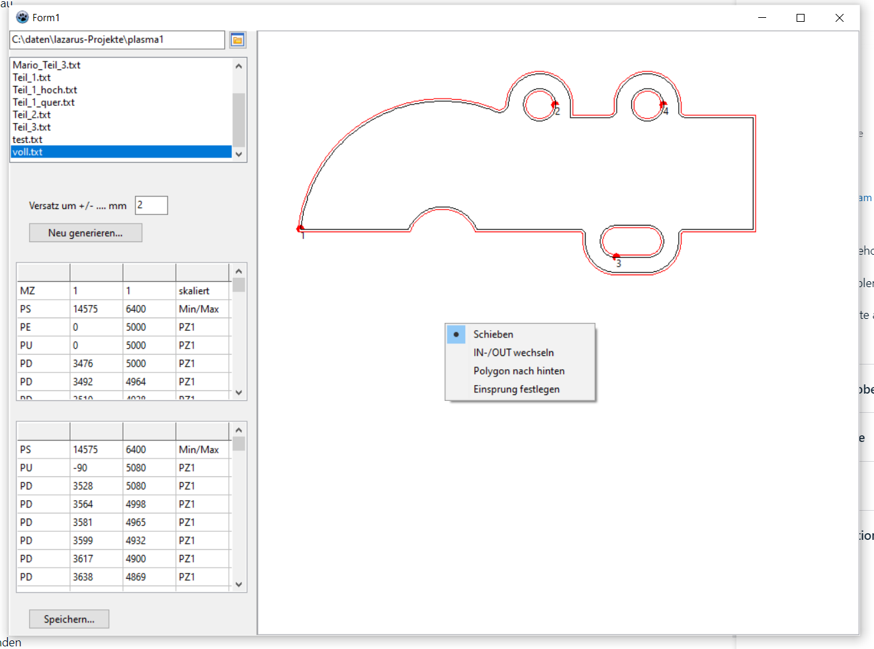
Task: Click red start marker 3 on slot
Action: [615, 257]
